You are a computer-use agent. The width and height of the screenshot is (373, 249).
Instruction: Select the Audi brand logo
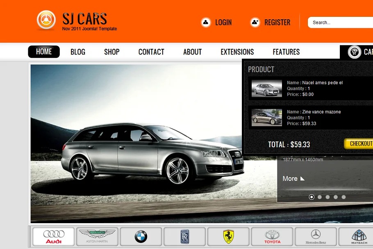(x=54, y=237)
